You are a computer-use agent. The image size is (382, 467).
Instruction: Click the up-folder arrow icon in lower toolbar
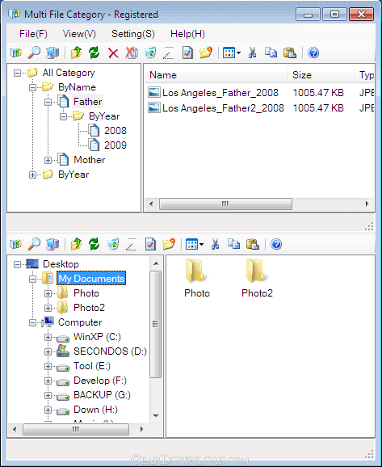pyautogui.click(x=76, y=244)
